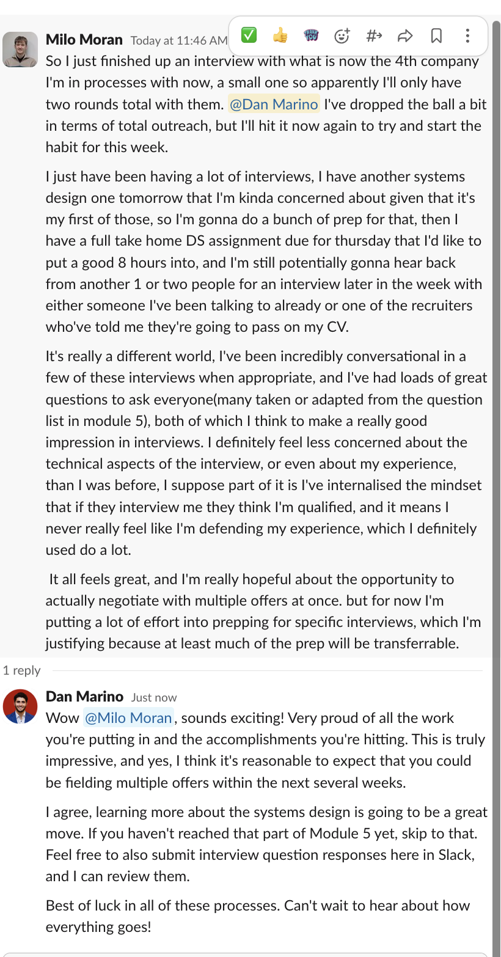Click the hashtag arrow channel icon
501x957 pixels.
point(374,36)
